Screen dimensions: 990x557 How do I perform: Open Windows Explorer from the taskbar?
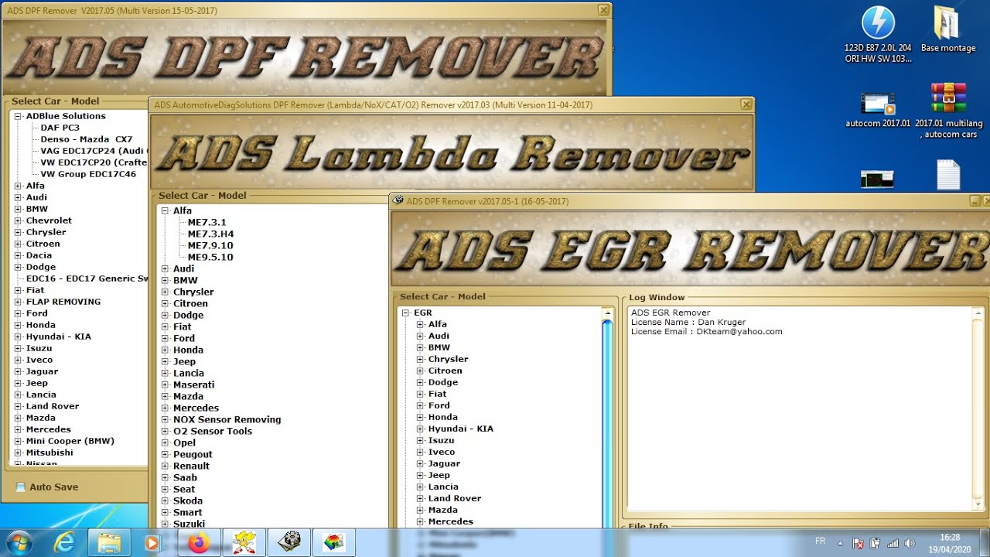pyautogui.click(x=110, y=542)
